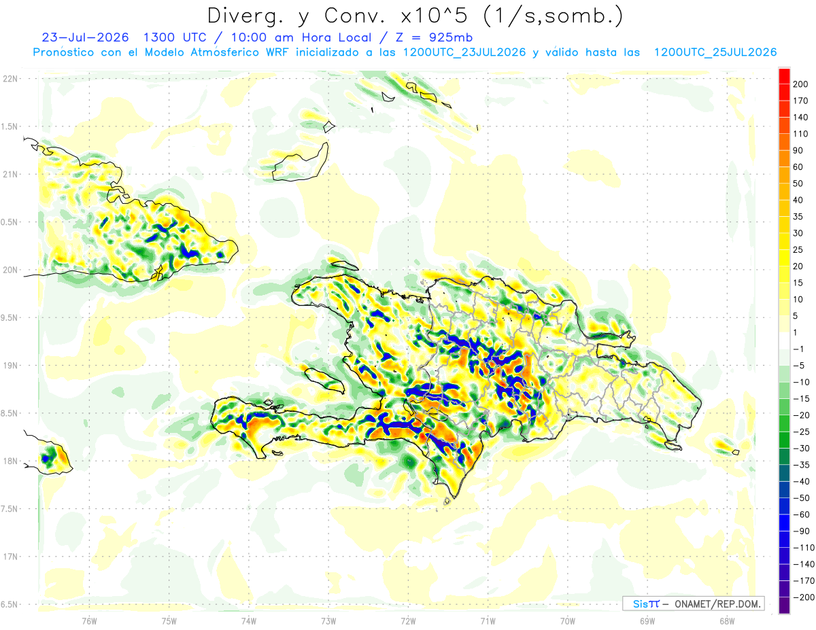Viewport: 816px width, 630px height.
Task: Click the "170" color bar value
Action: click(x=801, y=101)
